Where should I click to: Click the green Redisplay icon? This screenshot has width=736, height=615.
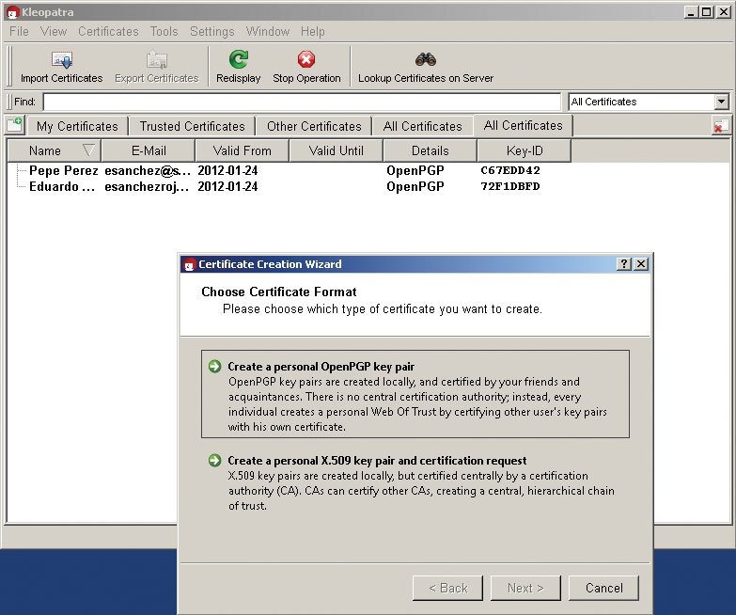point(239,59)
